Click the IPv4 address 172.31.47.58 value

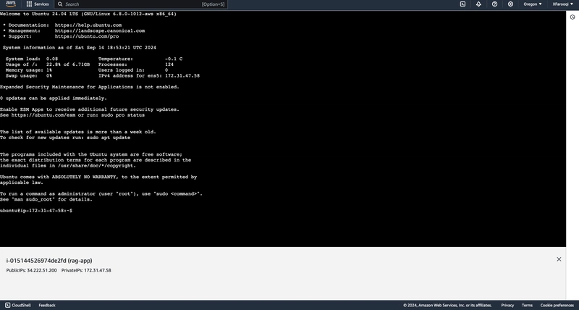182,76
